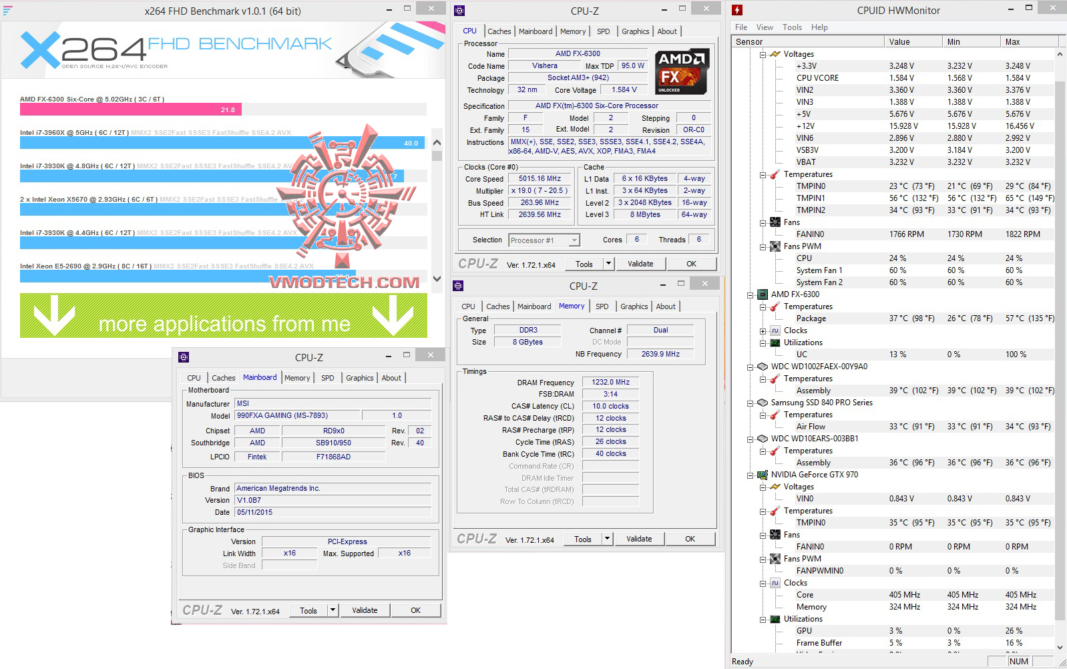Screen dimensions: 1067x669
Task: Switch to Caches tab in the CPU-Z window showing CPU
Action: click(499, 31)
